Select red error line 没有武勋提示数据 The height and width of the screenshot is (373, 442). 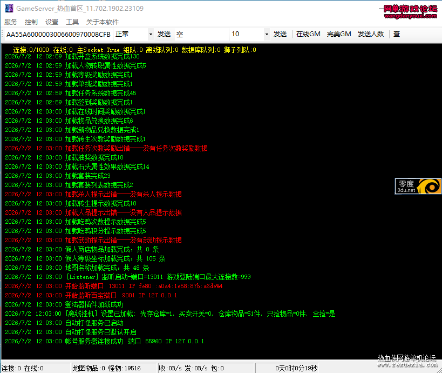[x=93, y=241]
